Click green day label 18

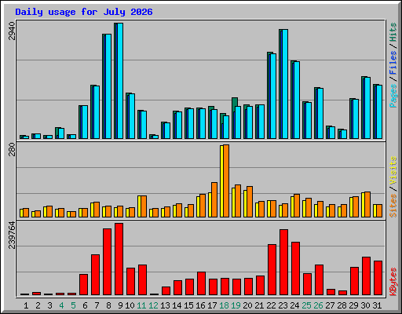(x=224, y=305)
